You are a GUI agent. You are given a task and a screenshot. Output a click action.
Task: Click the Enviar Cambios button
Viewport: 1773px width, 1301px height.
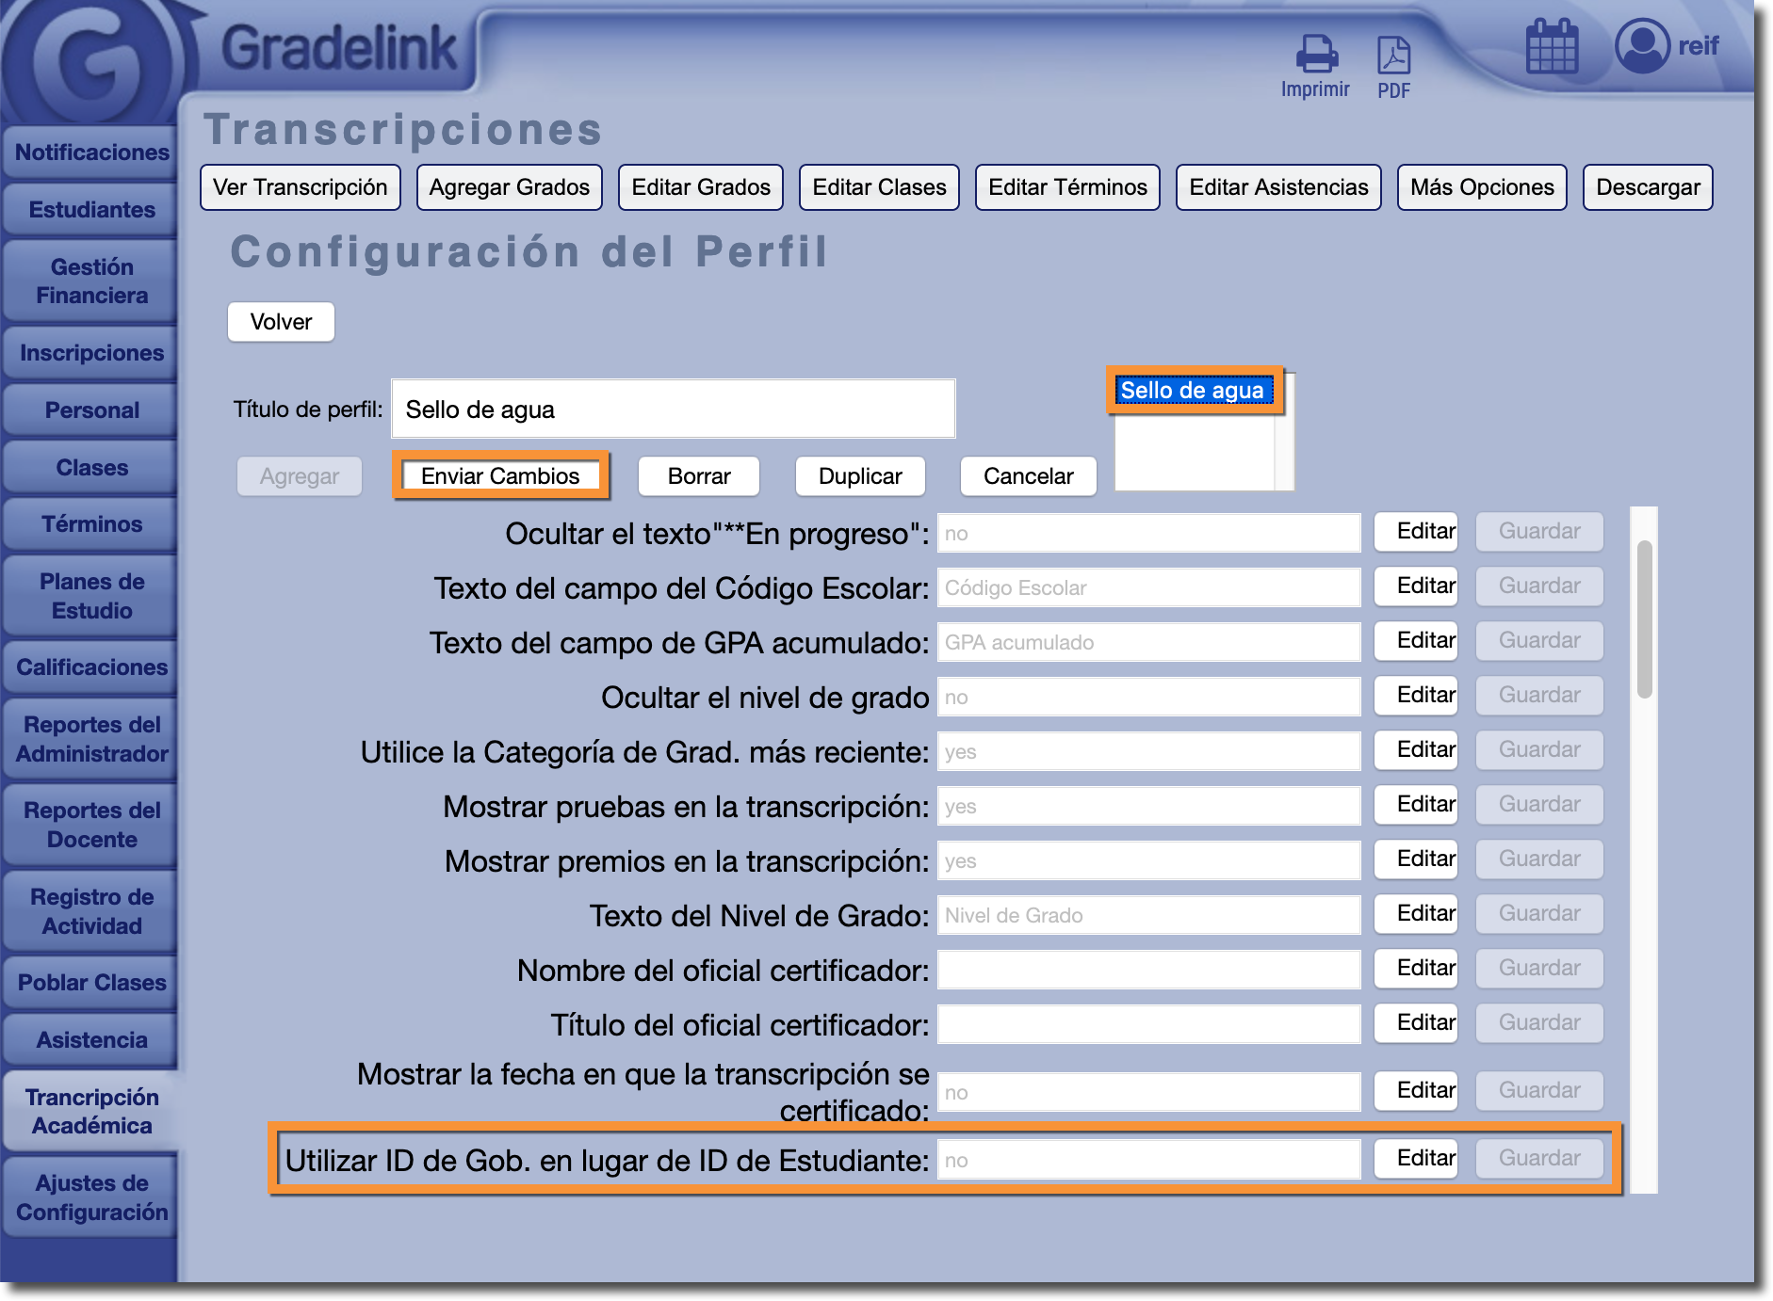point(500,476)
